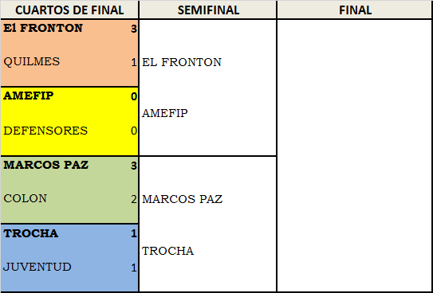The image size is (433, 293).
Task: Click the JUVENTUD team name
Action: (37, 267)
